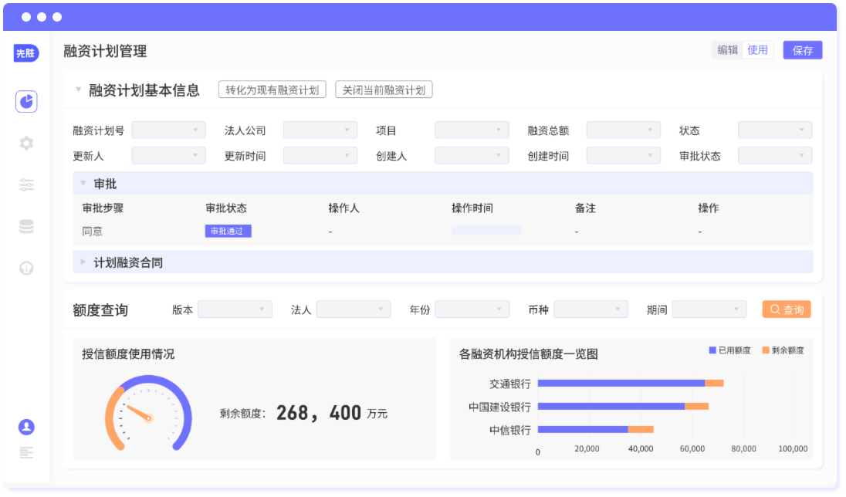Screen dimensions: 846x497
Task: Switch to 使用 mode
Action: click(757, 50)
